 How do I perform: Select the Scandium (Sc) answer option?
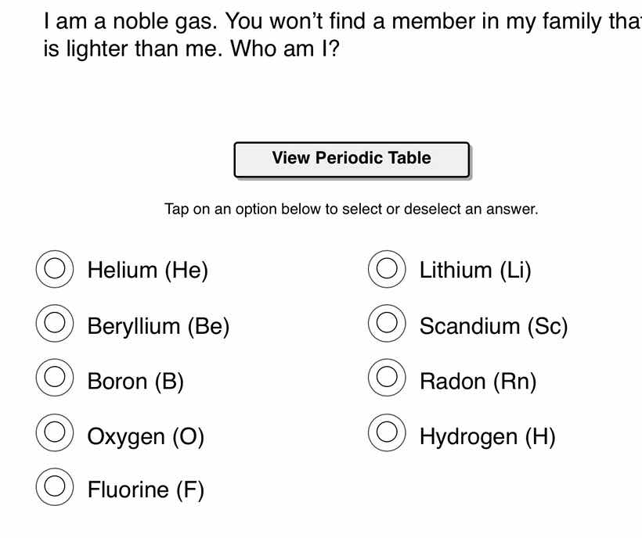[387, 325]
